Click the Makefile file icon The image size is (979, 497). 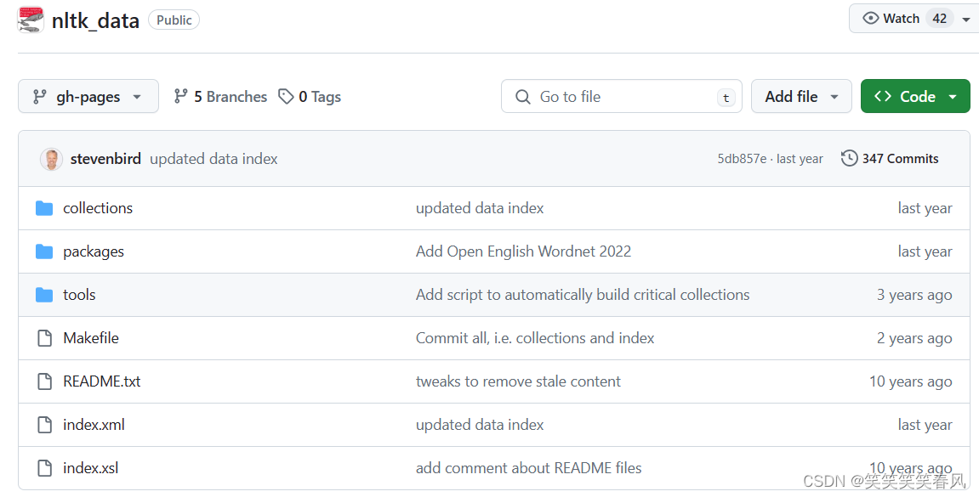click(44, 338)
